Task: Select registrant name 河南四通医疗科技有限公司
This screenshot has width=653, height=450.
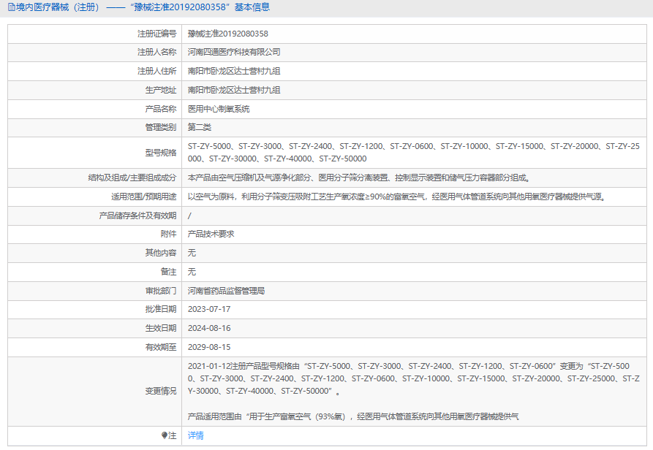Action: click(x=233, y=52)
